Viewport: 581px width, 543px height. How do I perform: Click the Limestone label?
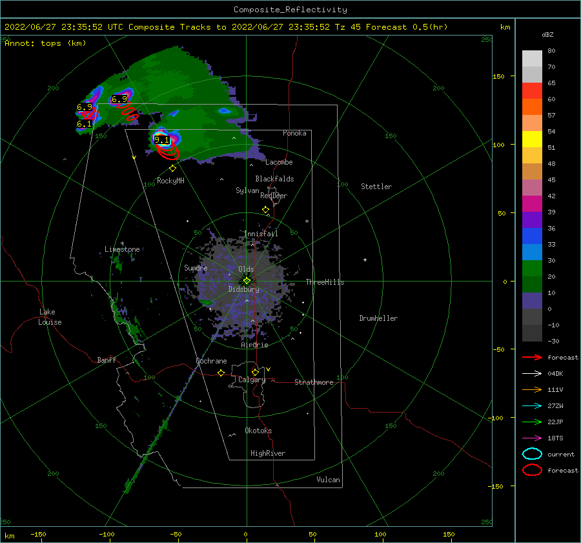click(122, 249)
